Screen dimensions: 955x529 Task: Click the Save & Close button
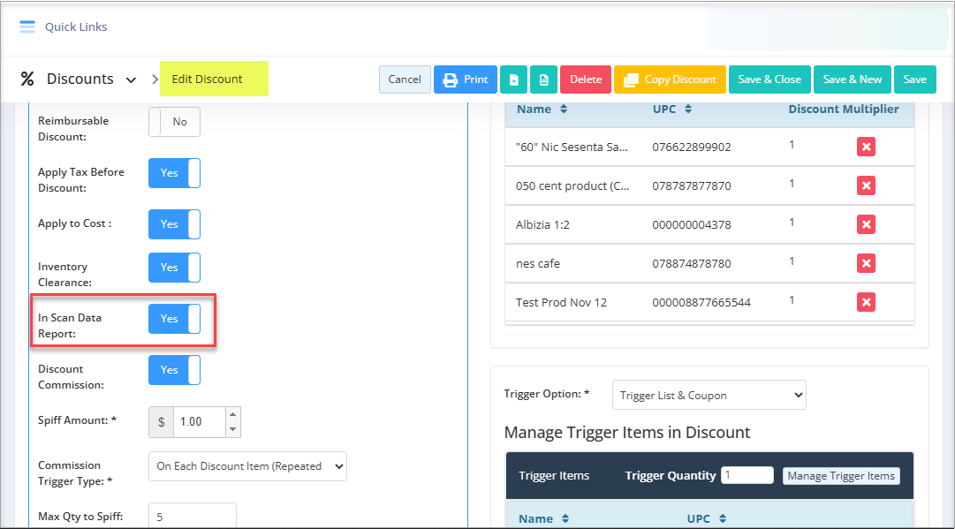pos(769,79)
